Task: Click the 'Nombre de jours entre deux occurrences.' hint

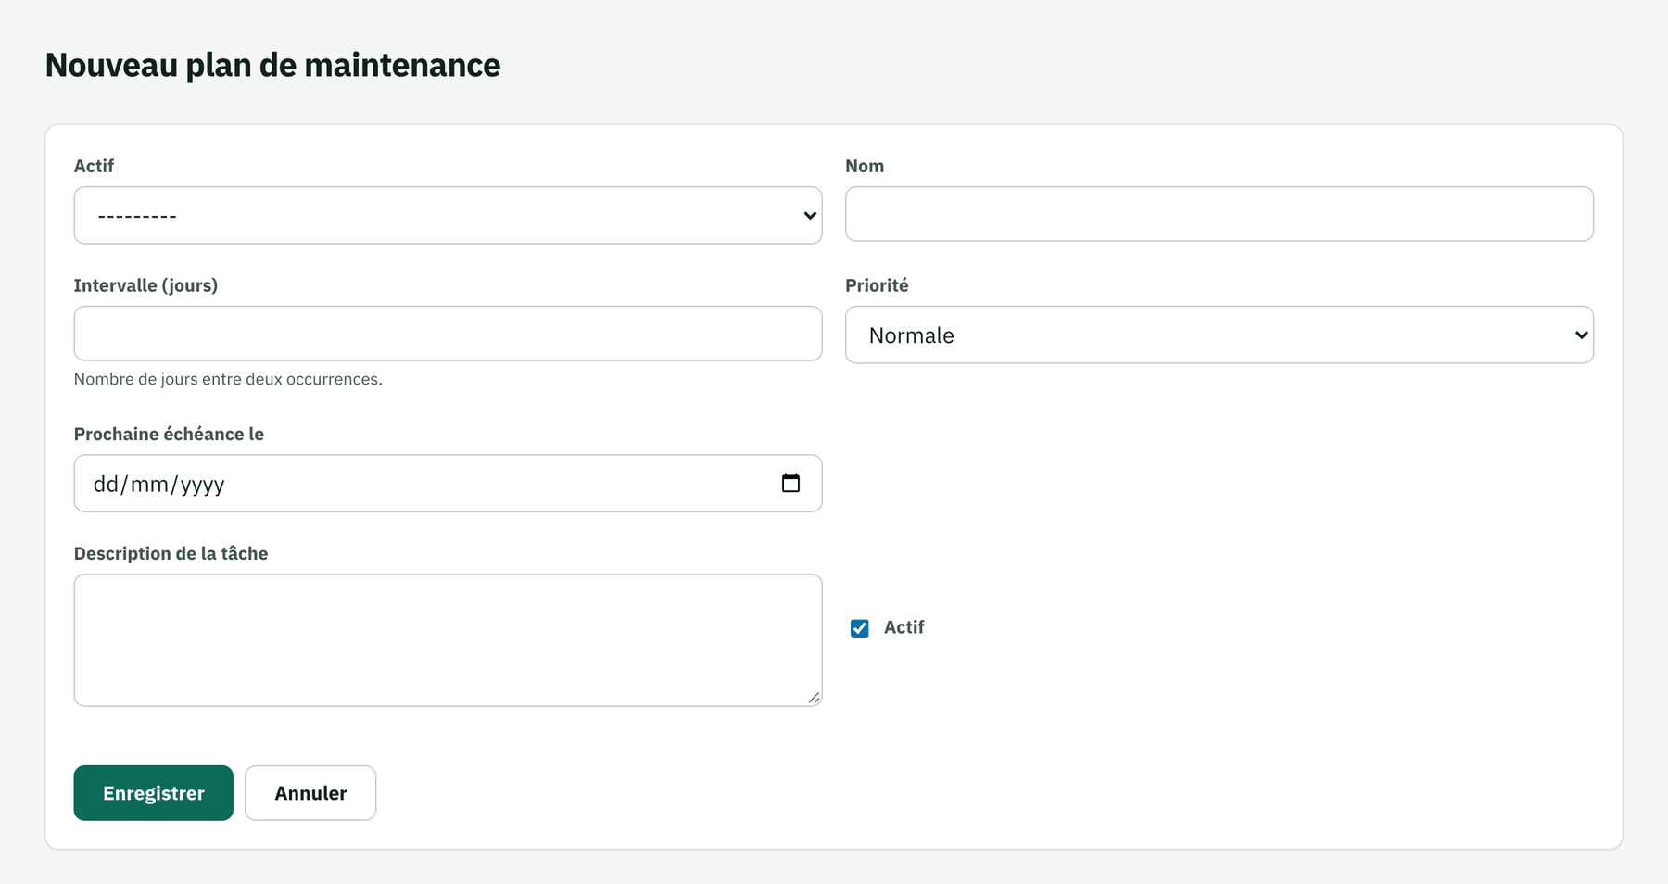Action: coord(228,379)
